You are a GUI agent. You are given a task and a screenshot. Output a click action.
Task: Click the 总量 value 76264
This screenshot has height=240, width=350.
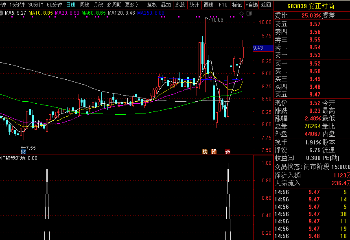coord(313,126)
